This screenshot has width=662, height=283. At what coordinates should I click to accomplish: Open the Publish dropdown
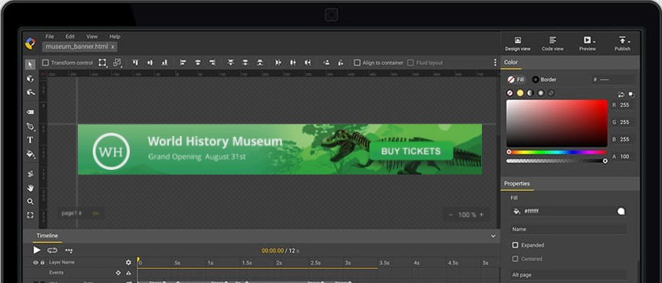click(x=623, y=43)
